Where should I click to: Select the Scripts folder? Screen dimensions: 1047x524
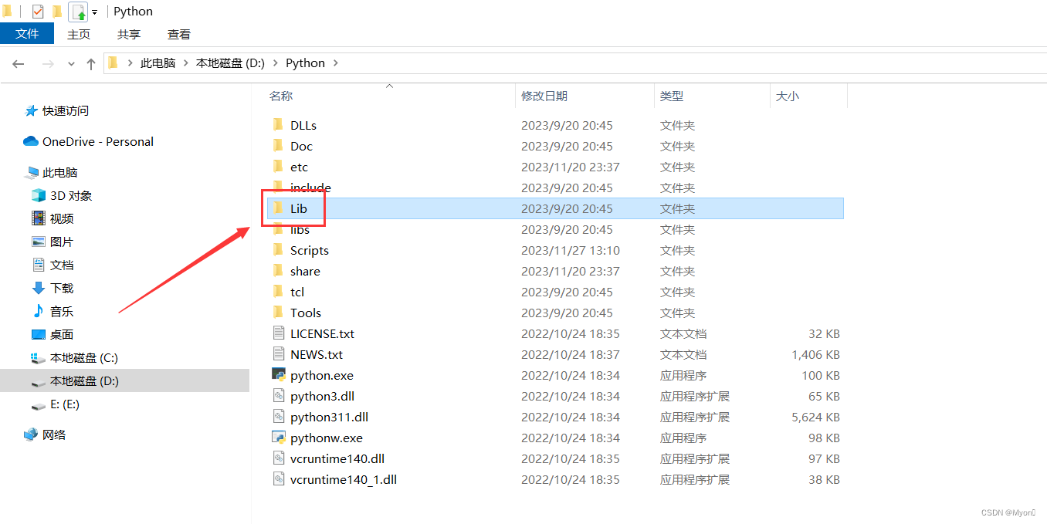coord(309,250)
